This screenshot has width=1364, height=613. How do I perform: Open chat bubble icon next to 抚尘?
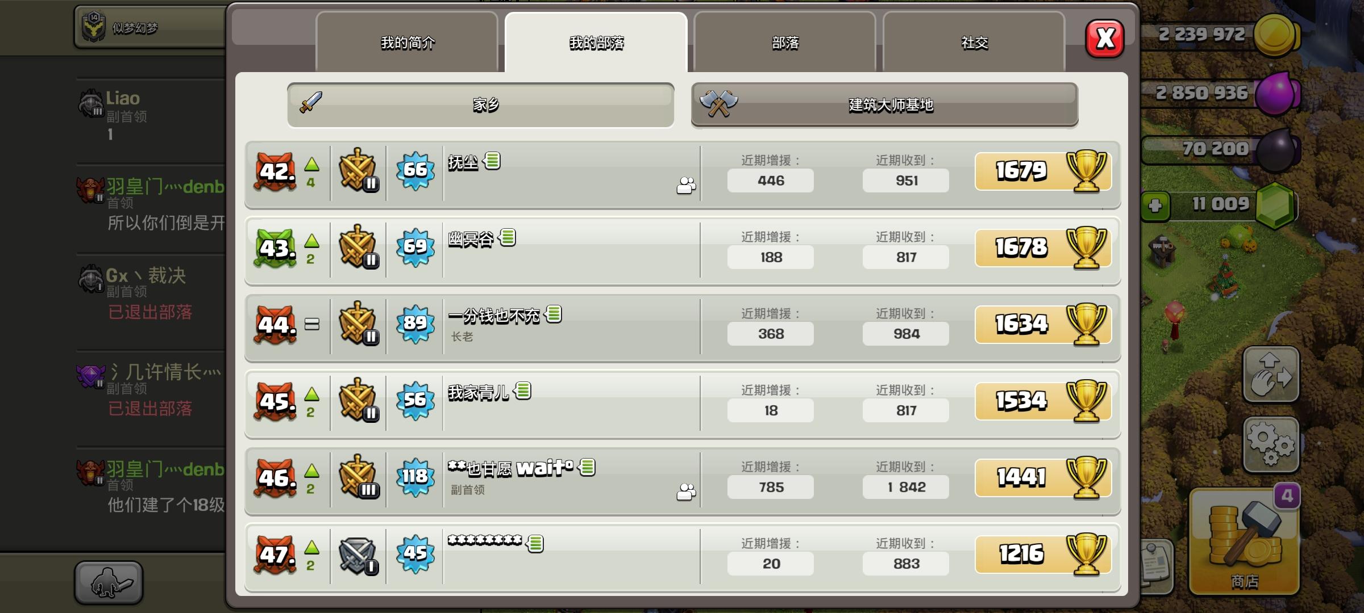pyautogui.click(x=492, y=161)
